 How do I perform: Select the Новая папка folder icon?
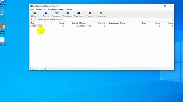[31, 26]
